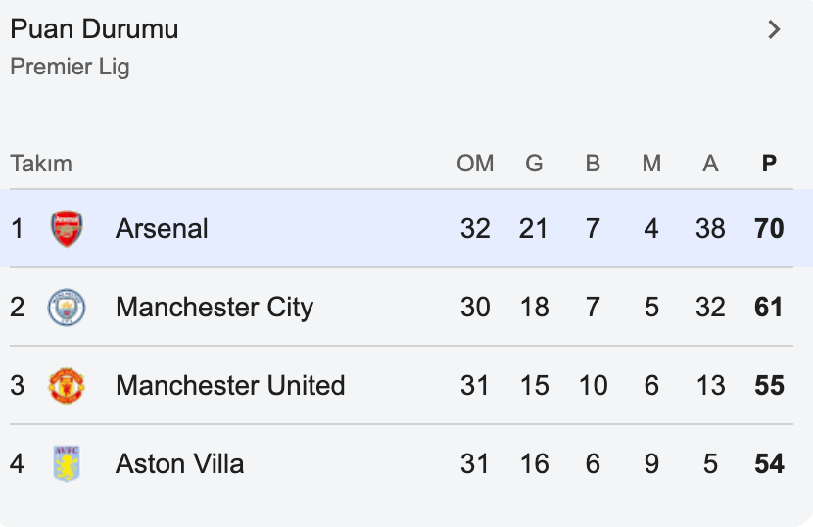Click the OM matches played column header

(x=475, y=164)
